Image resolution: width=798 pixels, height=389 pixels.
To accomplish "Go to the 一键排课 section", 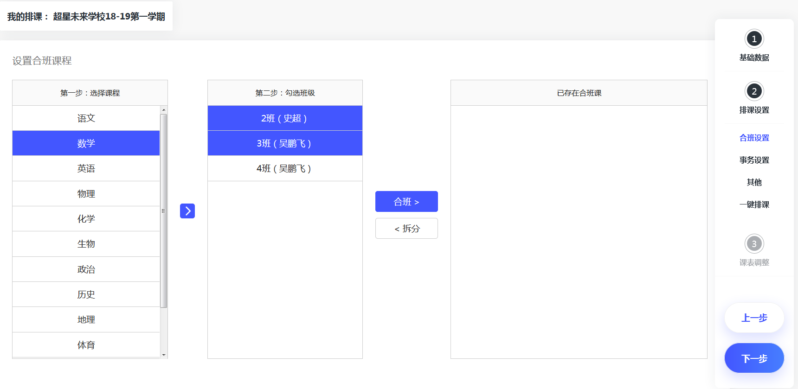I will (754, 204).
